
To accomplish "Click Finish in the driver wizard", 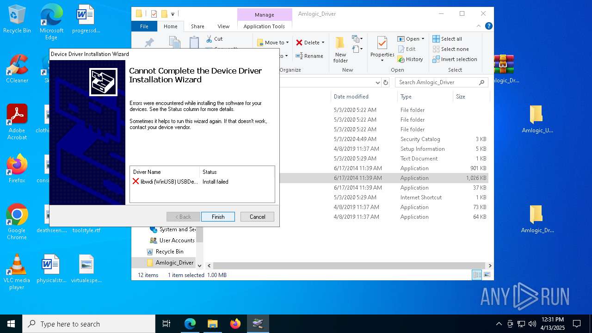I will point(218,217).
